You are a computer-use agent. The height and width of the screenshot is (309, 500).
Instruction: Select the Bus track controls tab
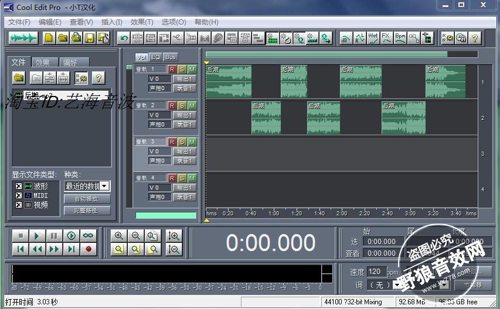(x=171, y=57)
